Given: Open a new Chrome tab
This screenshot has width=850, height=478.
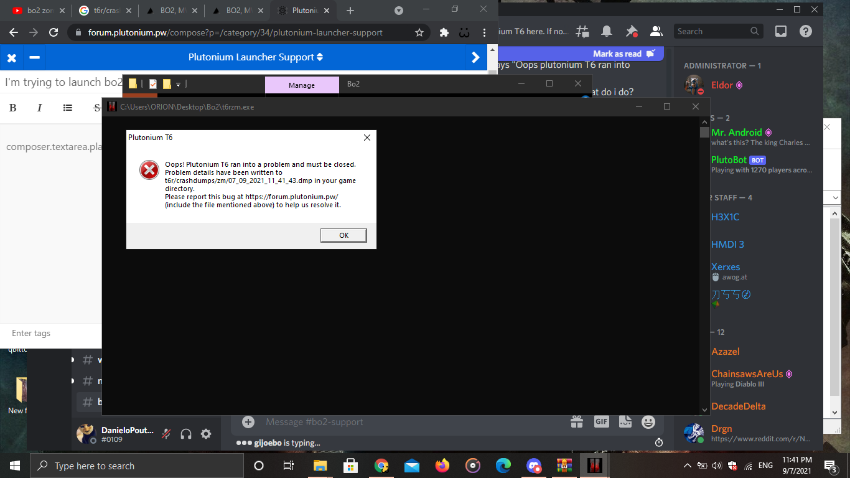Looking at the screenshot, I should pyautogui.click(x=350, y=11).
